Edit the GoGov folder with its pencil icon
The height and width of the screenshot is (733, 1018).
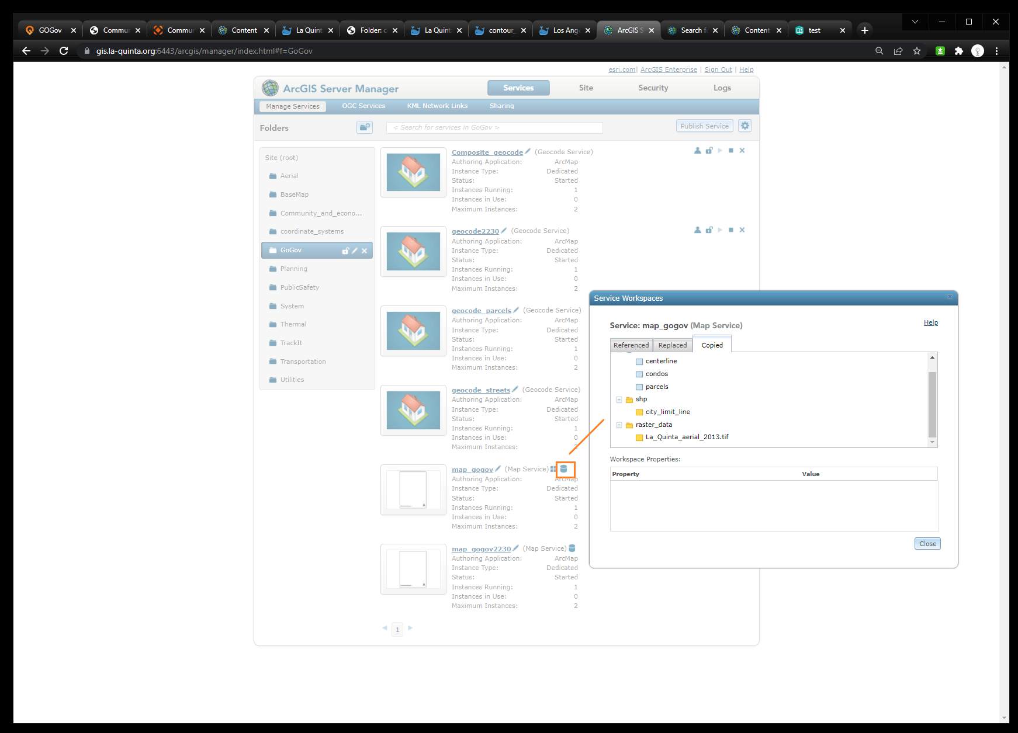355,251
